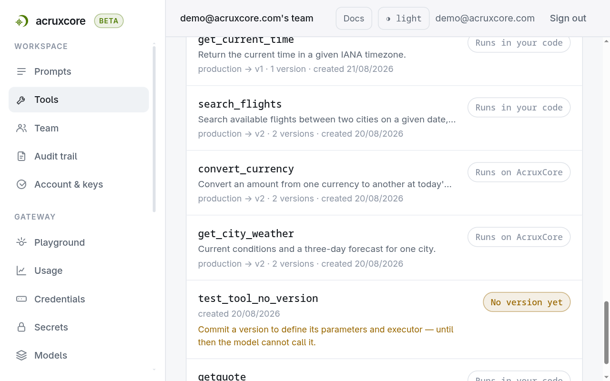The width and height of the screenshot is (610, 381).
Task: Click the Audit trail document icon
Action: (x=21, y=156)
